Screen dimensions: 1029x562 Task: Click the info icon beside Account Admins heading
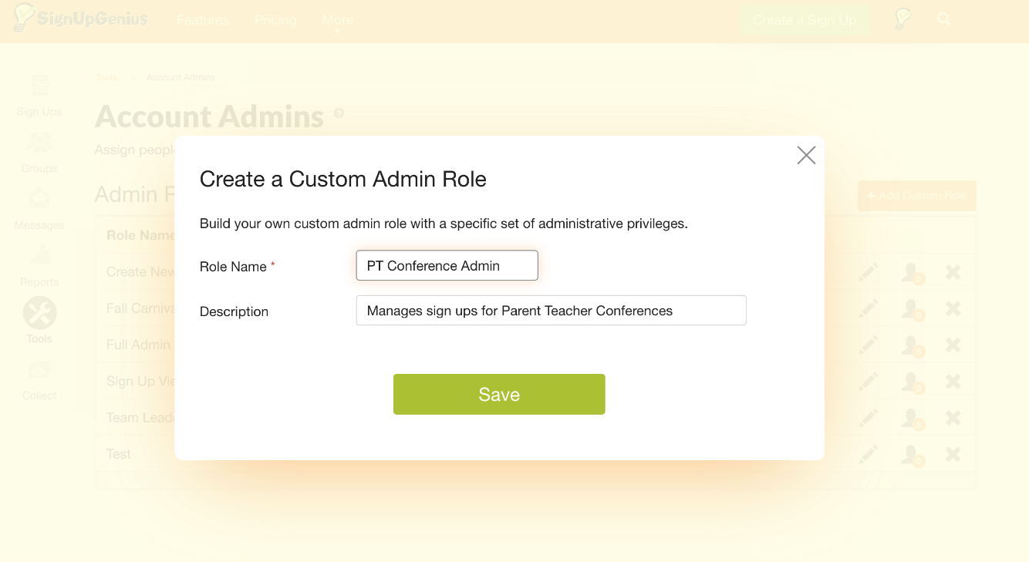[339, 113]
